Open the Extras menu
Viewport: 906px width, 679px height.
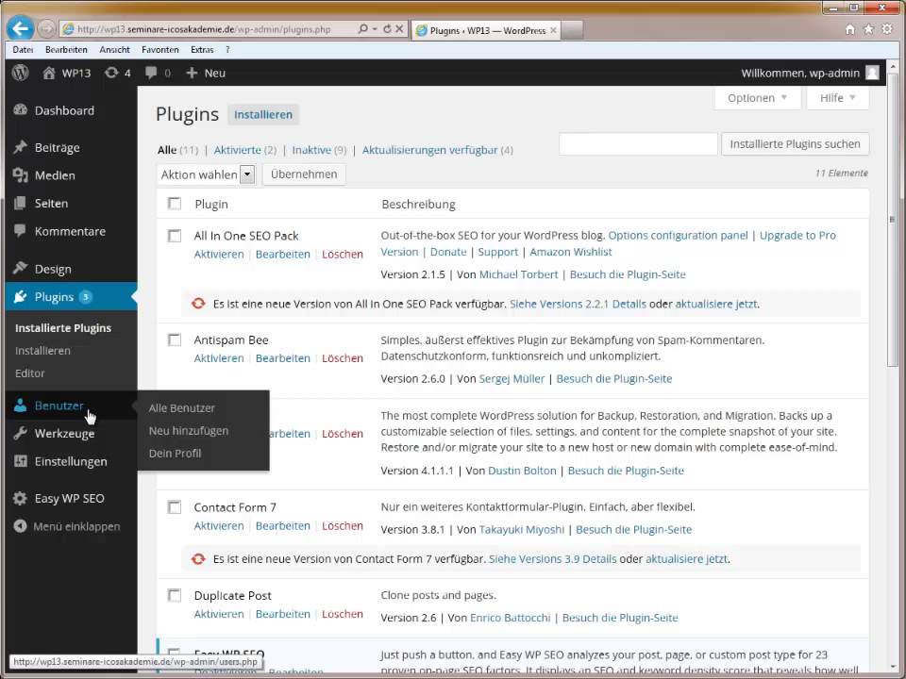[x=202, y=50]
